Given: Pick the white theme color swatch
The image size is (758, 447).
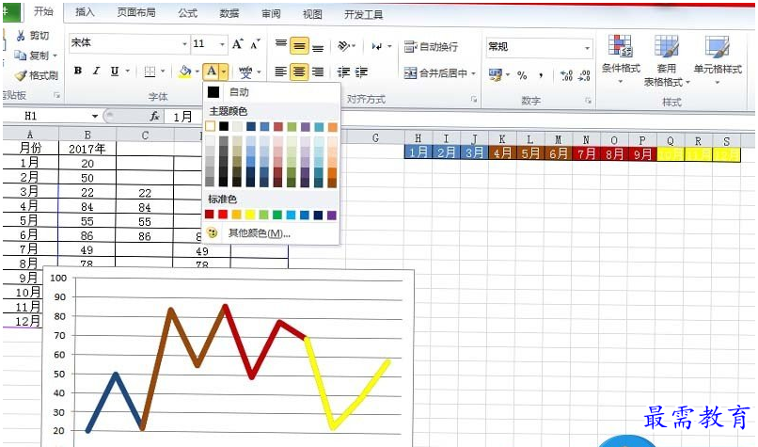Looking at the screenshot, I should (210, 126).
